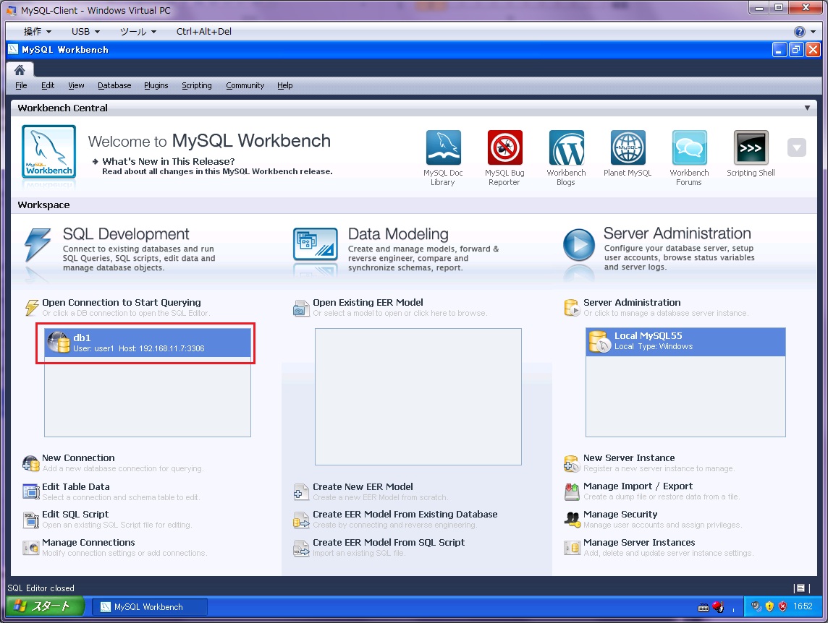828x623 pixels.
Task: Click the Manage Connections icon
Action: point(30,548)
